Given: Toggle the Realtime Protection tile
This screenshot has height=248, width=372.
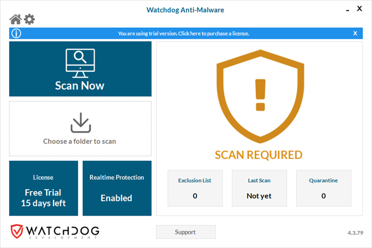Looking at the screenshot, I should [x=117, y=188].
